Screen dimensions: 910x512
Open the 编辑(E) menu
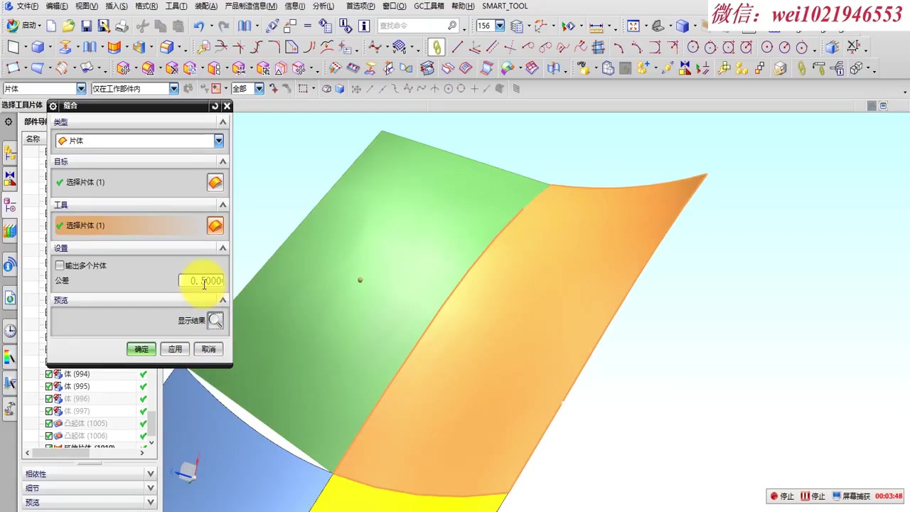[x=57, y=6]
